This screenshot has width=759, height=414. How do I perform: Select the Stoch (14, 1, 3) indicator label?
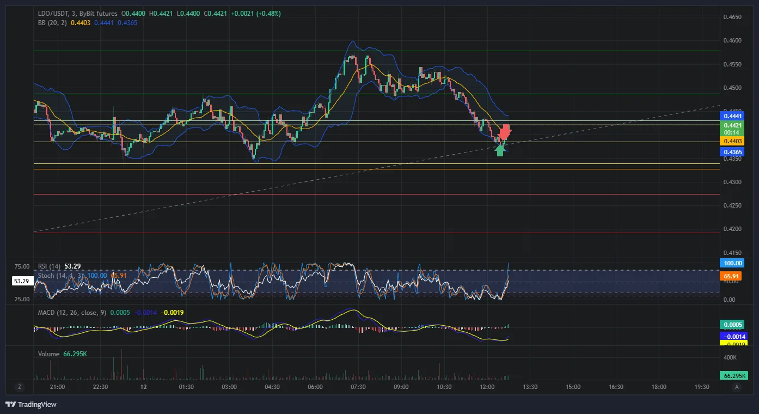(x=61, y=276)
